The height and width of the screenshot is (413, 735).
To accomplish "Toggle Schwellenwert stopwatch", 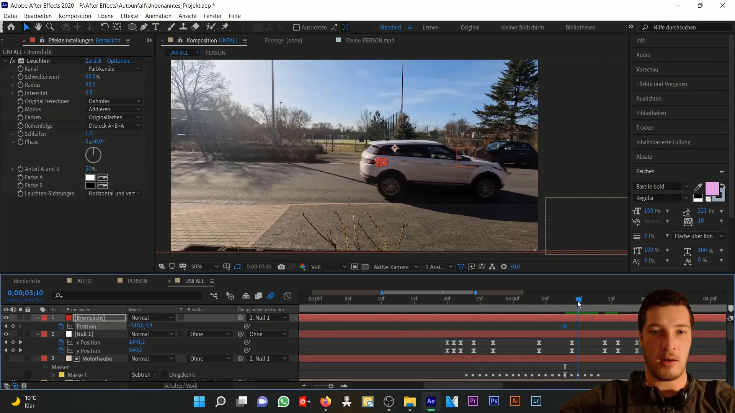I will click(x=20, y=77).
